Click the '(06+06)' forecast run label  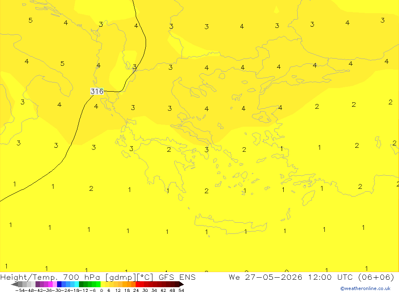tap(376, 277)
